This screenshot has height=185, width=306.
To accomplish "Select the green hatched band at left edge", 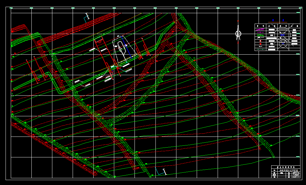I will coord(25,39).
